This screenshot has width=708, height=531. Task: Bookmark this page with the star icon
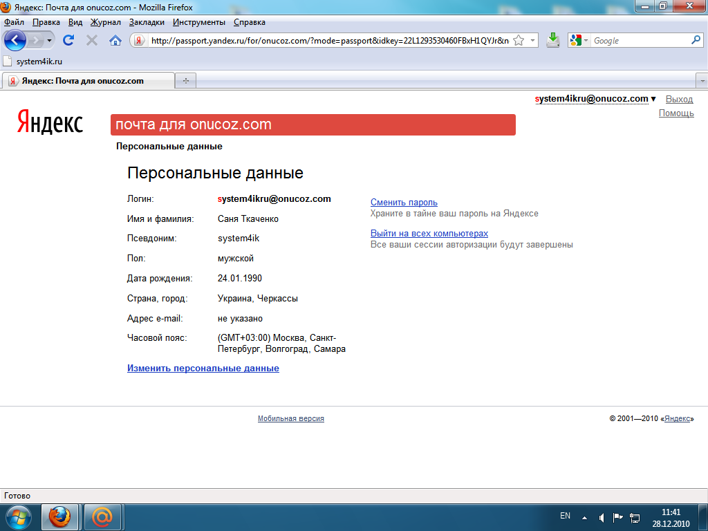click(x=519, y=41)
